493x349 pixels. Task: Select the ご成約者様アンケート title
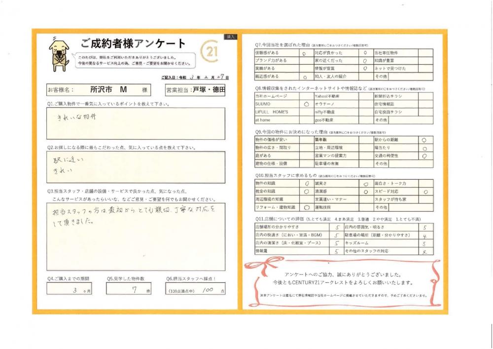pos(133,44)
